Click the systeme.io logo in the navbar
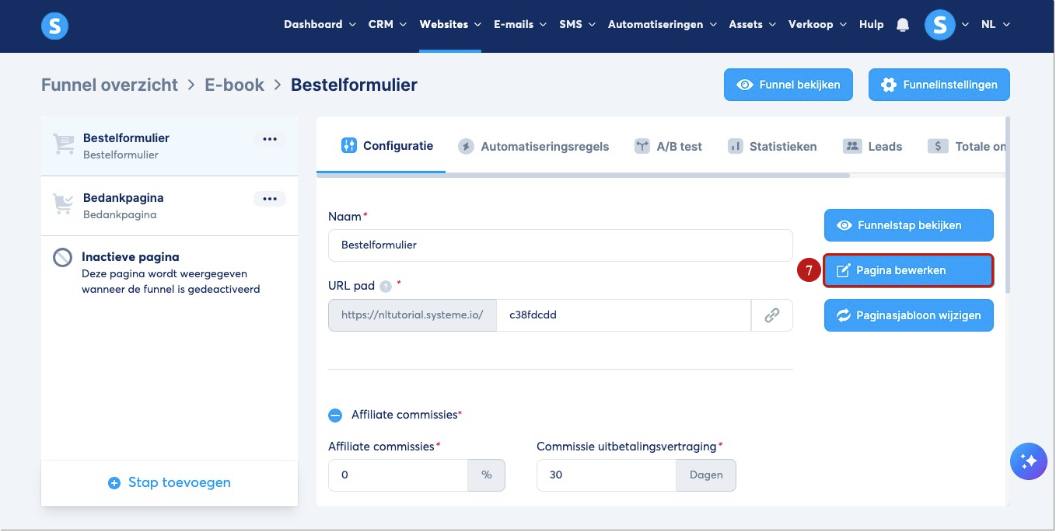 pyautogui.click(x=54, y=26)
